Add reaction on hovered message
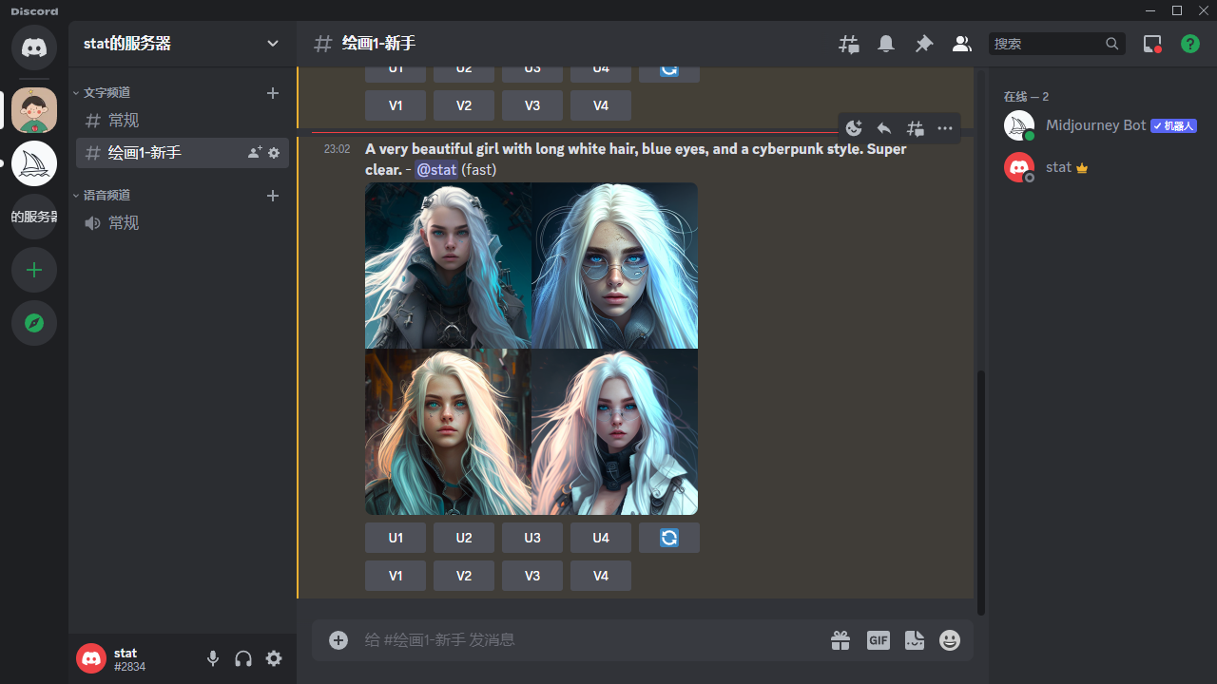The width and height of the screenshot is (1217, 684). coord(854,128)
